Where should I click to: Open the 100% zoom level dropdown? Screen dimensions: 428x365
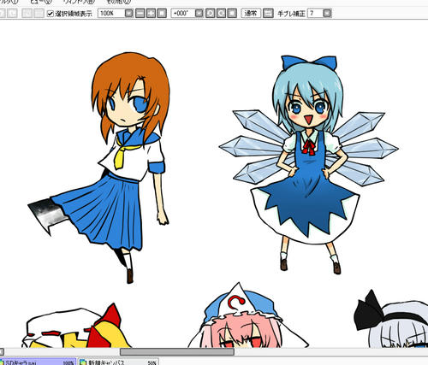click(x=129, y=13)
